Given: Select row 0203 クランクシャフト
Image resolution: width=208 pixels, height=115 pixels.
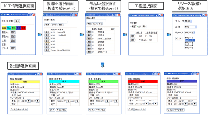Looking at the screenshot, I should (47, 35).
